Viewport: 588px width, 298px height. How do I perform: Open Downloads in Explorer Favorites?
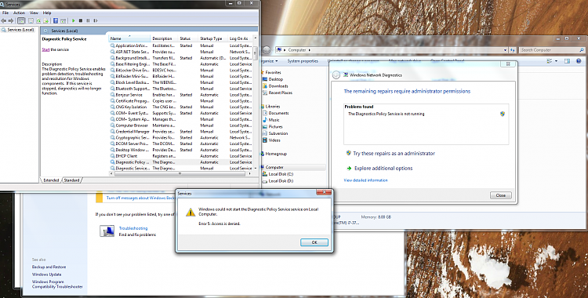point(275,86)
